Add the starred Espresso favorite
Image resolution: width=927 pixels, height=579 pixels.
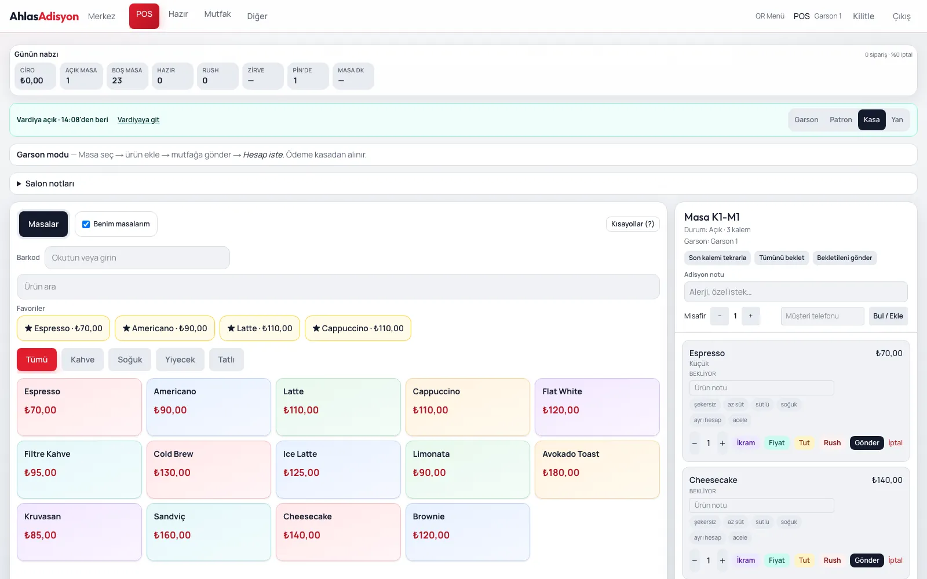[x=63, y=328]
